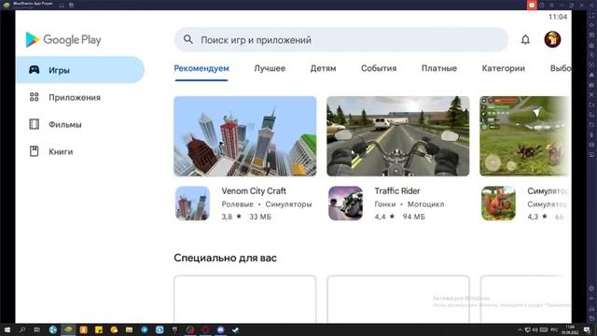Click the squirrel simulator app icon

click(x=498, y=203)
